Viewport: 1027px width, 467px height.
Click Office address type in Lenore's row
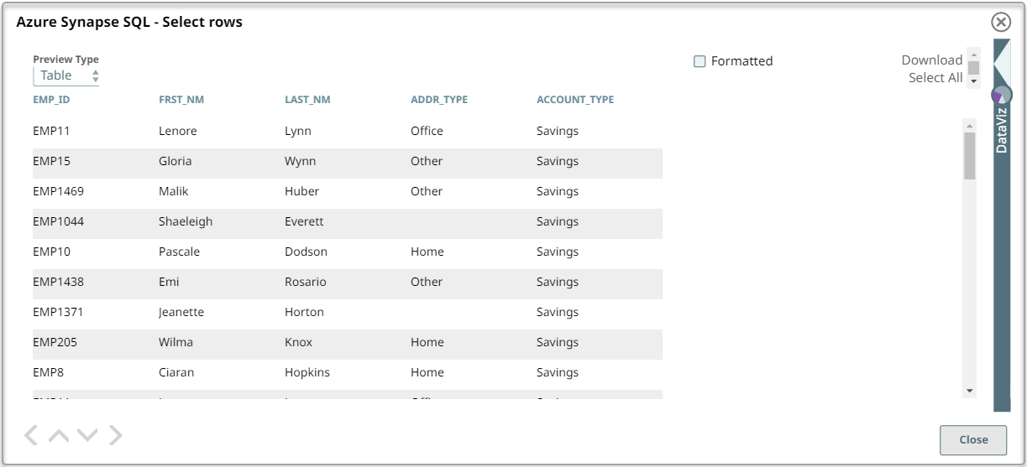[x=427, y=131]
